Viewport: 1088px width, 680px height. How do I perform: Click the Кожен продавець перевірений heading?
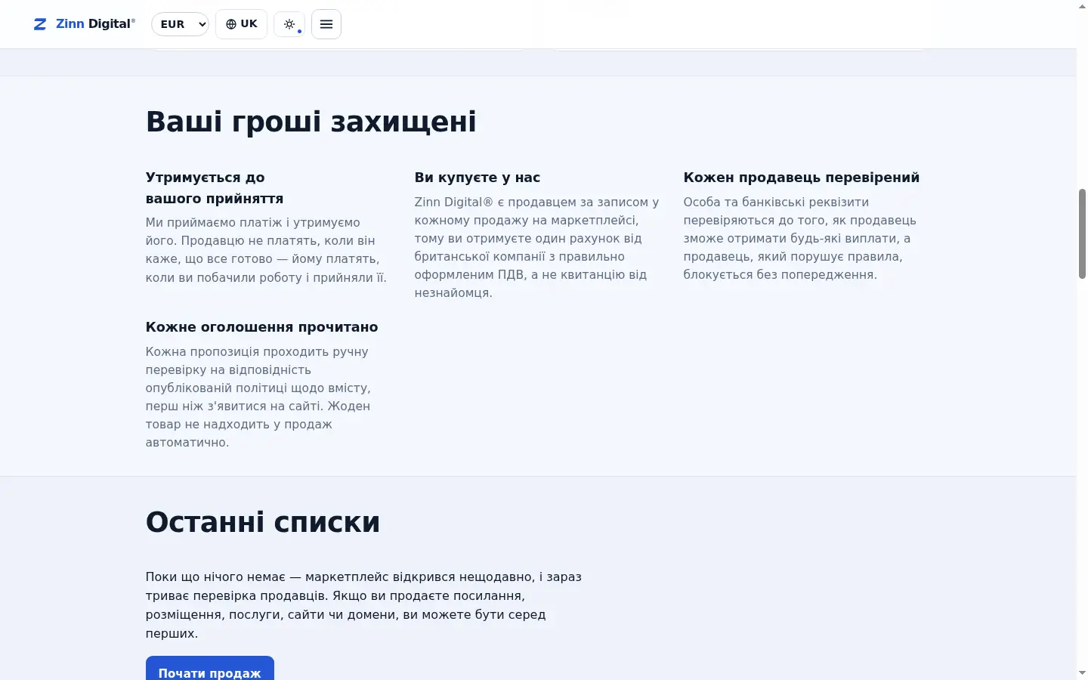click(802, 178)
